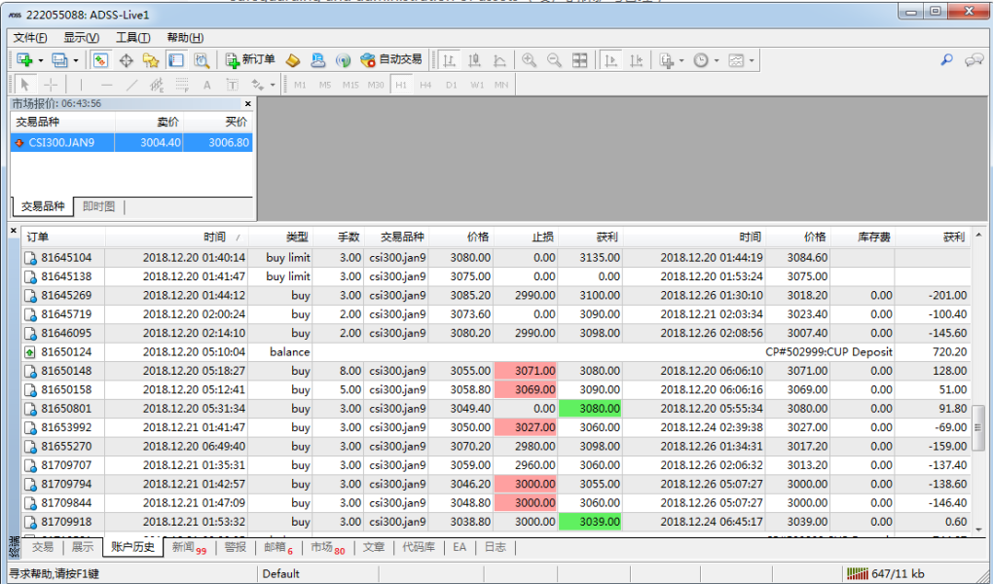Toggle the AutoTrading (自动交易) button
This screenshot has width=993, height=584.
point(390,60)
